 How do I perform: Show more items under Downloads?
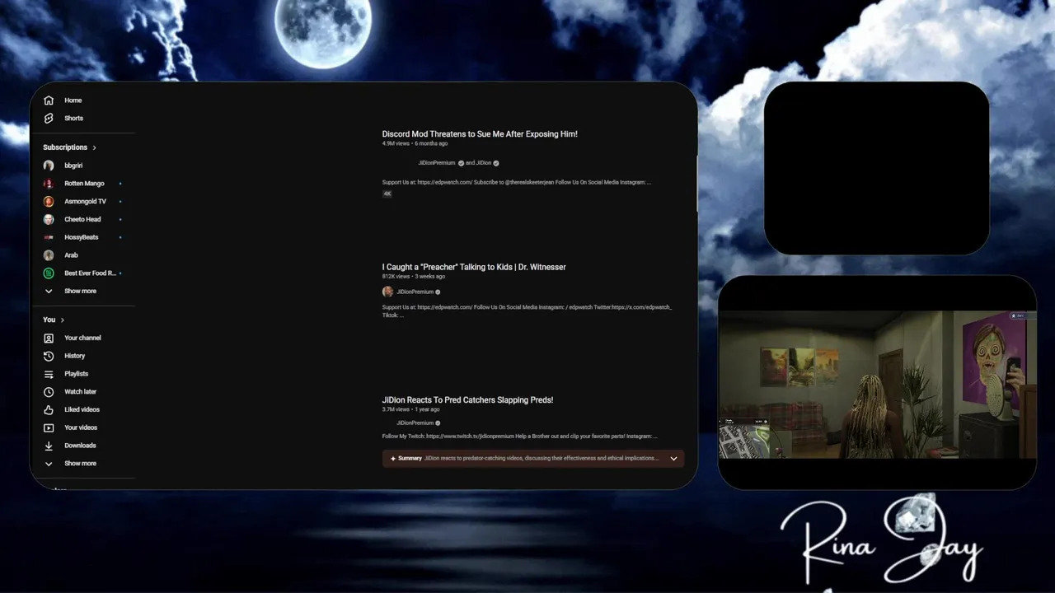click(80, 464)
